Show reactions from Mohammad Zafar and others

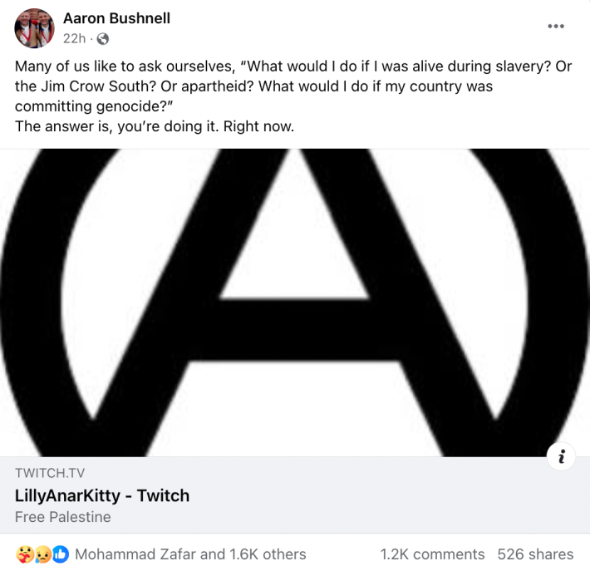pos(190,554)
